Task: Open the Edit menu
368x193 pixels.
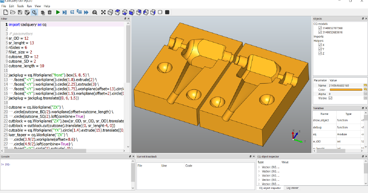Action: click(x=11, y=6)
